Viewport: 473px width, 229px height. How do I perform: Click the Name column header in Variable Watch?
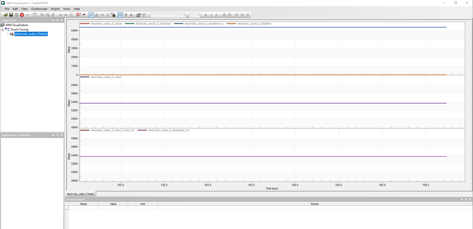pyautogui.click(x=83, y=204)
